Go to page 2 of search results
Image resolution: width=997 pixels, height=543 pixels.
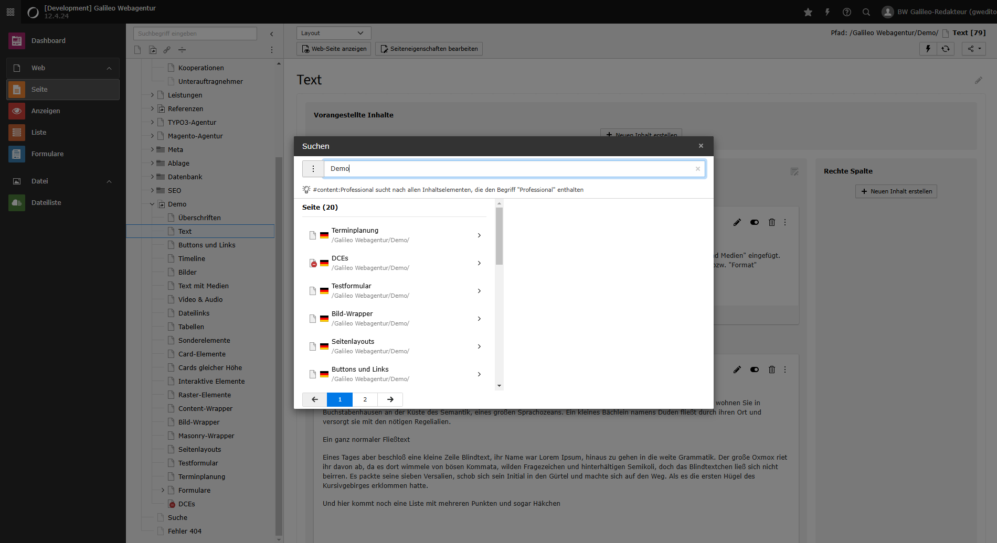(x=365, y=399)
